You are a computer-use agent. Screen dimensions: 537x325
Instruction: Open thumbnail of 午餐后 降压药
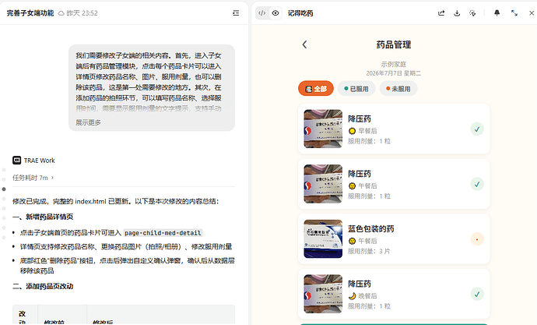[x=323, y=184]
